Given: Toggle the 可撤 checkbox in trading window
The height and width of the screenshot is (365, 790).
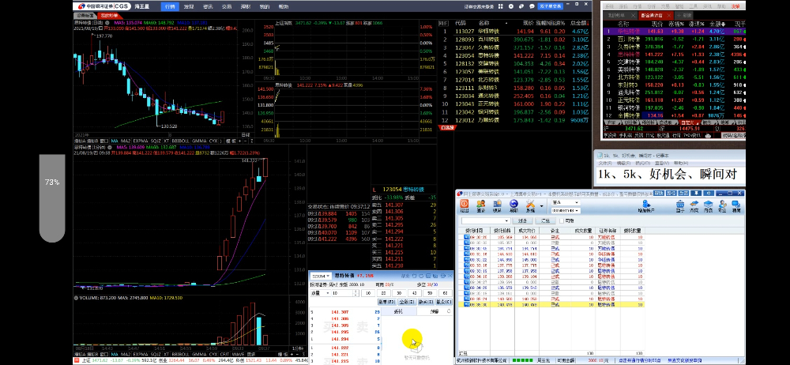Looking at the screenshot, I should click(562, 220).
